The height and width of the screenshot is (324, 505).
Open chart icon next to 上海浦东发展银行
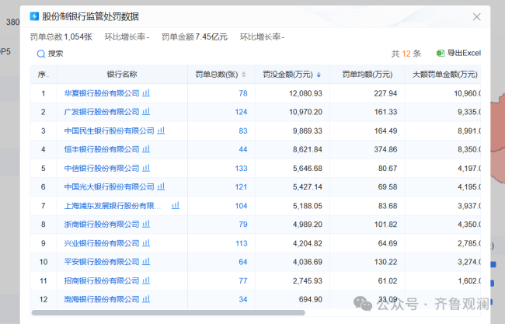pyautogui.click(x=176, y=206)
